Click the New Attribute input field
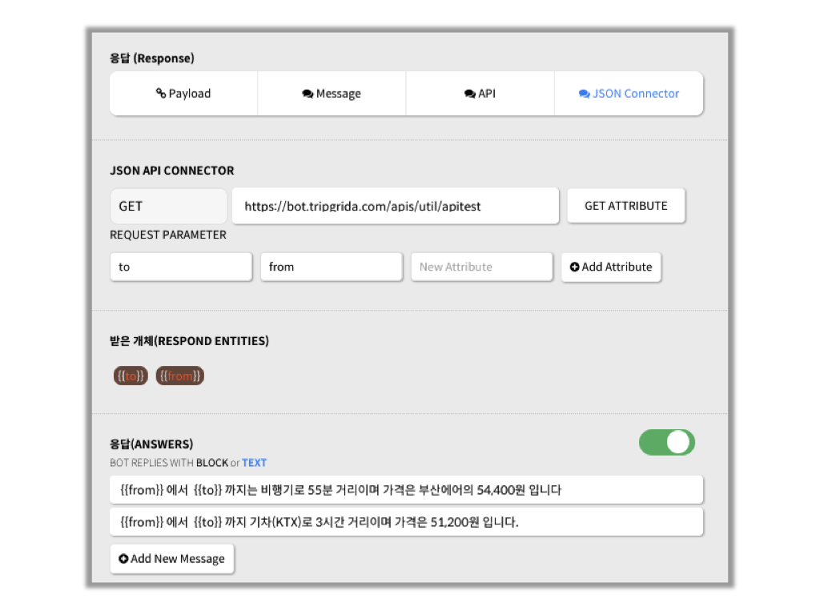Viewport: 820px width, 615px height. (x=481, y=267)
